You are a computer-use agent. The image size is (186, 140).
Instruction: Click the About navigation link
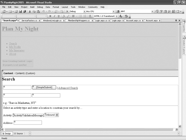[13, 54]
